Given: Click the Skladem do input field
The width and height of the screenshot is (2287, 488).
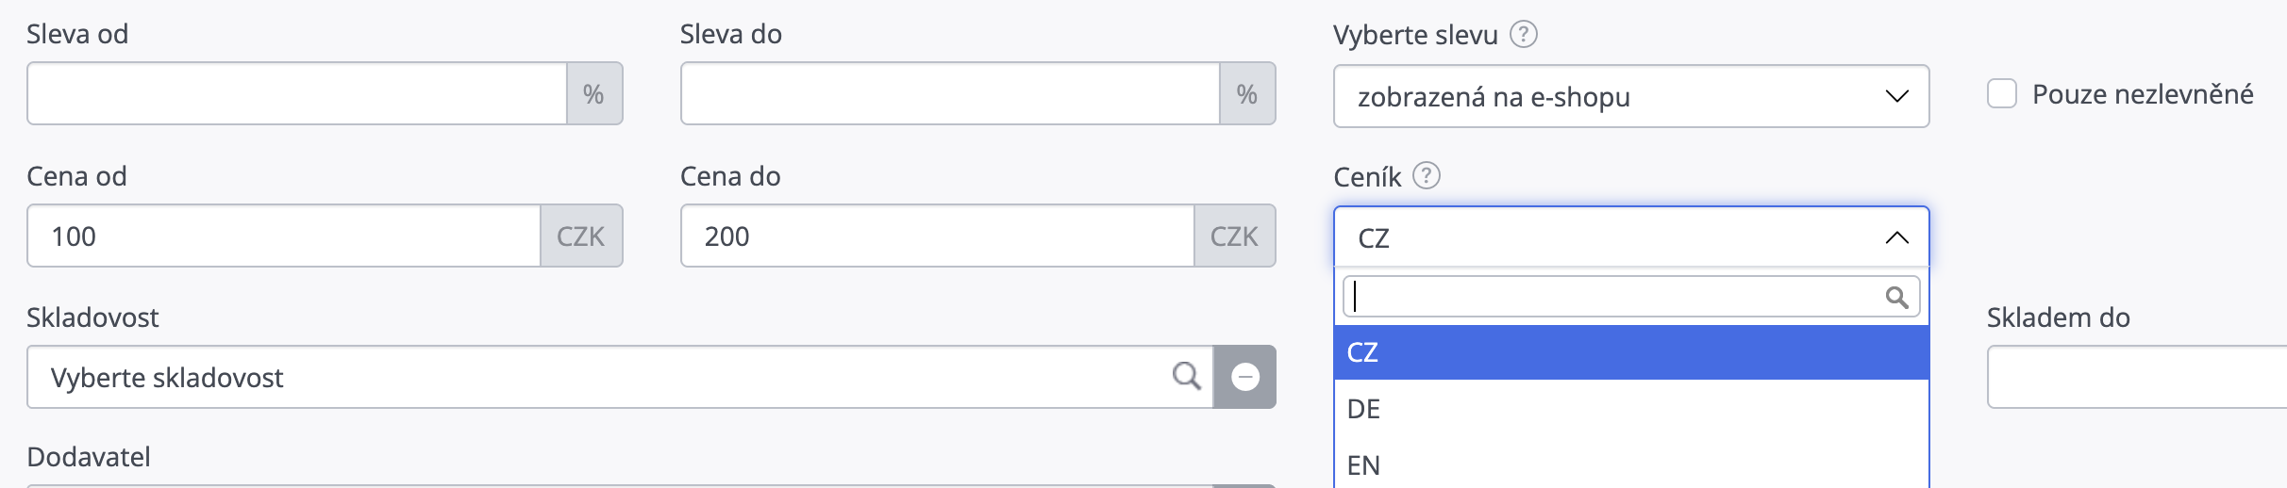Looking at the screenshot, I should point(2137,377).
